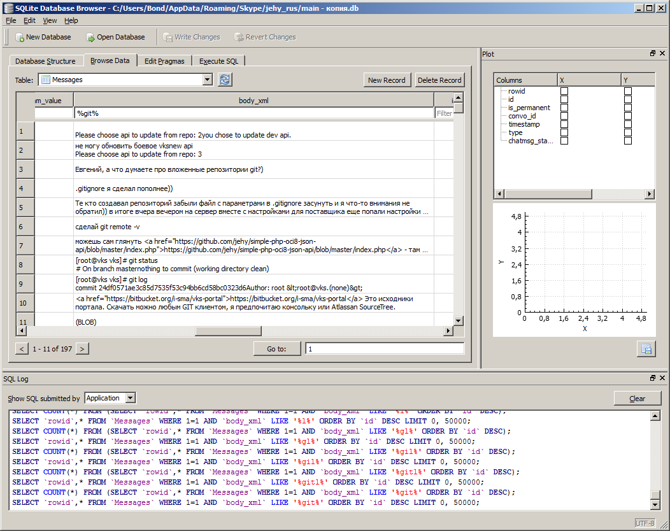The image size is (670, 531).
Task: Open the File menu
Action: [x=11, y=20]
